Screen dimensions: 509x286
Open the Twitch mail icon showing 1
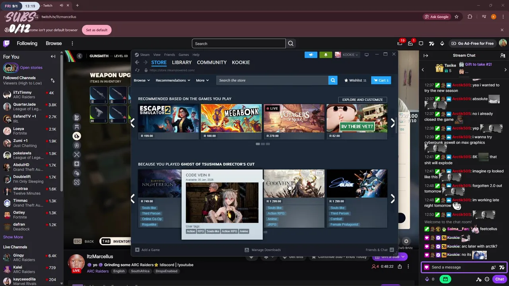[x=410, y=43]
